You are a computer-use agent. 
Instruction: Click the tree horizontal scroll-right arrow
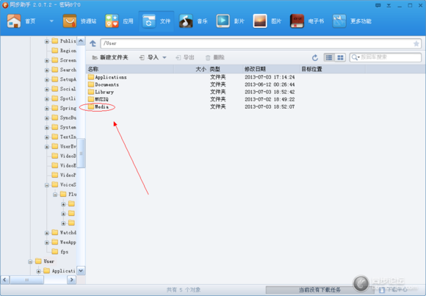pos(71,280)
